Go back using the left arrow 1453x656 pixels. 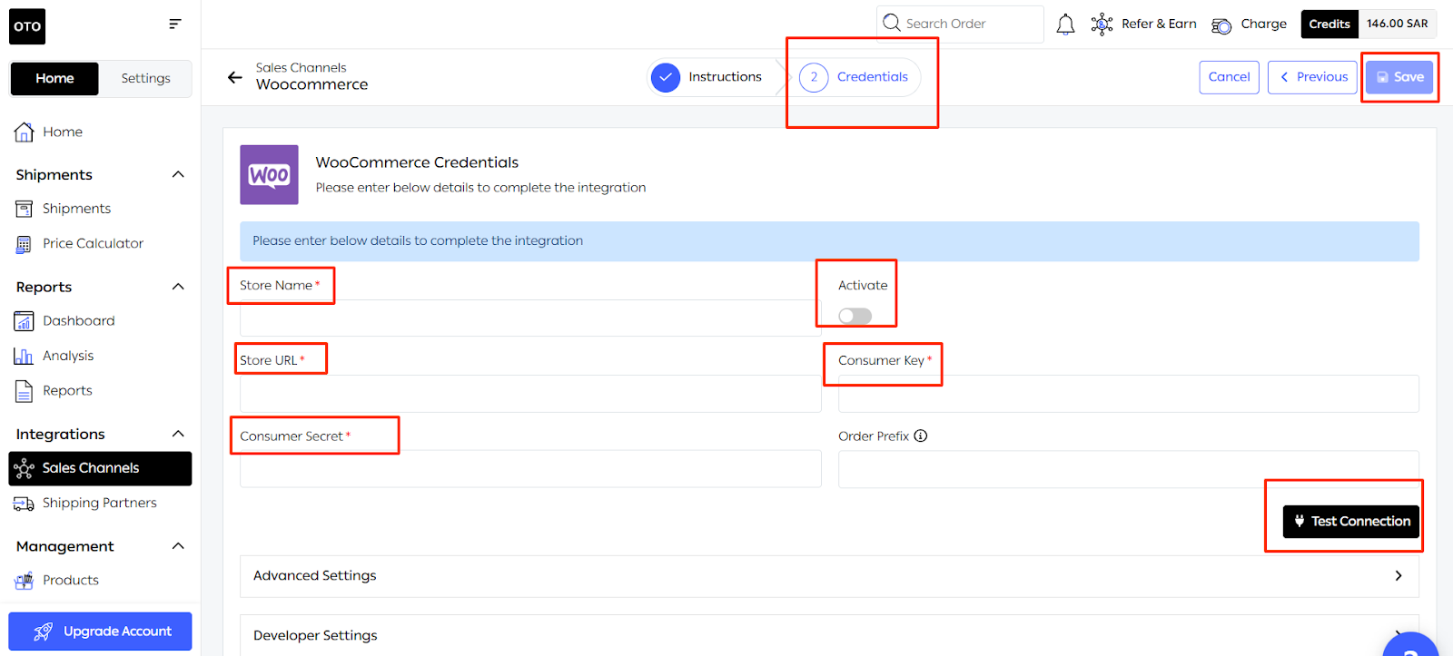tap(235, 77)
